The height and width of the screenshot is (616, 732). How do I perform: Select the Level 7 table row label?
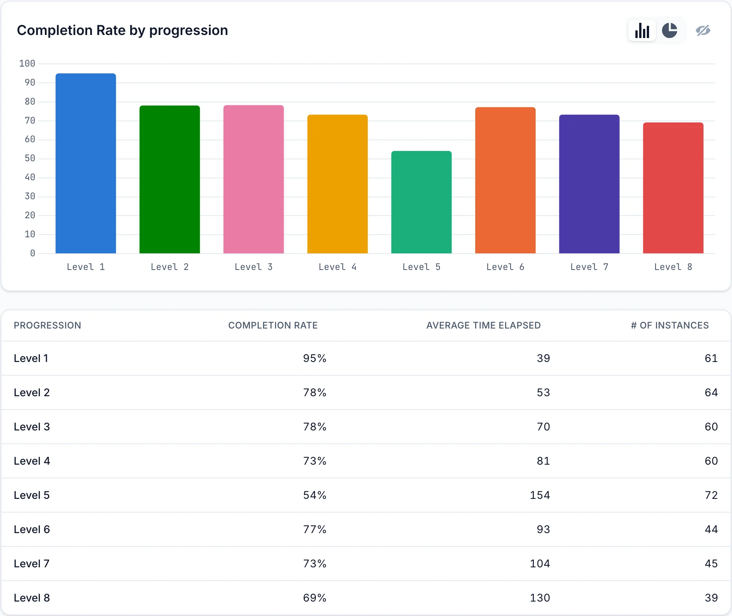pyautogui.click(x=32, y=564)
